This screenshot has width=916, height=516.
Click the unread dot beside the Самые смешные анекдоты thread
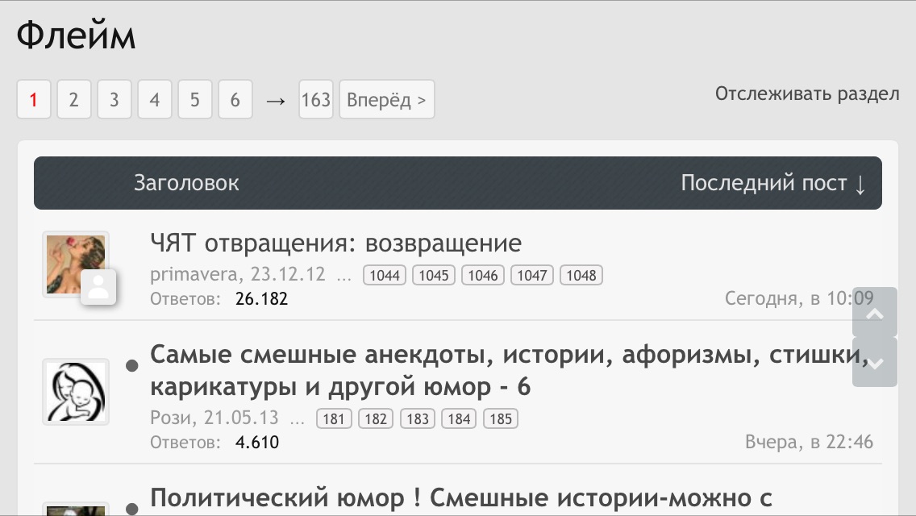point(132,366)
